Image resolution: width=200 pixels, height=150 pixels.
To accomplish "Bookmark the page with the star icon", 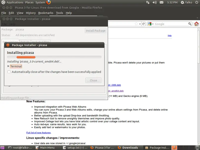I will click(x=136, y=24).
